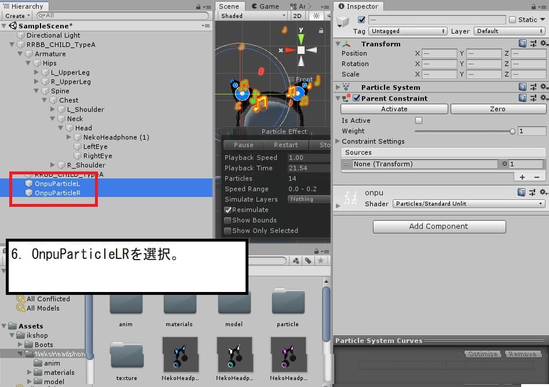Screen dimensions: 549x387
Task: Click the favorites star icon in Project
Action: coord(320,261)
